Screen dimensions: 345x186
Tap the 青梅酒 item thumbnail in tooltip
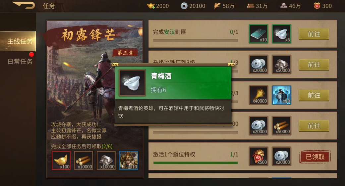132,83
